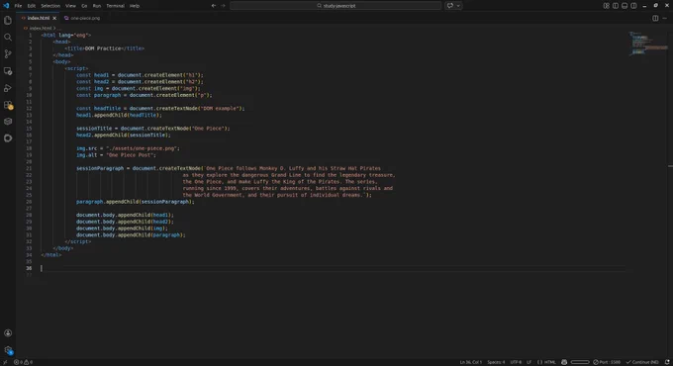
Task: Click the "One Piece Post" alt string
Action: point(131,155)
